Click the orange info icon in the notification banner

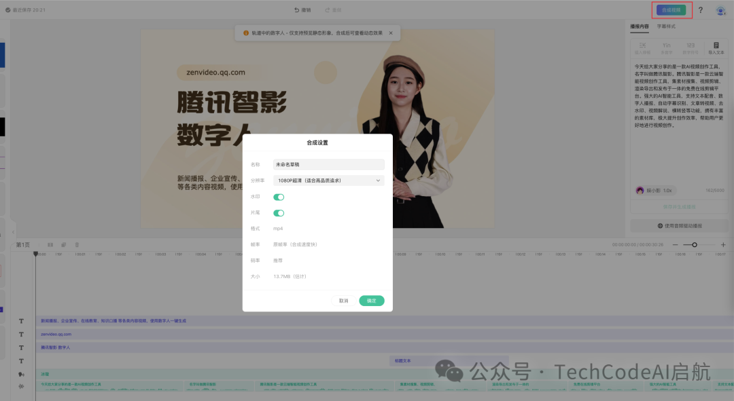[x=246, y=33]
